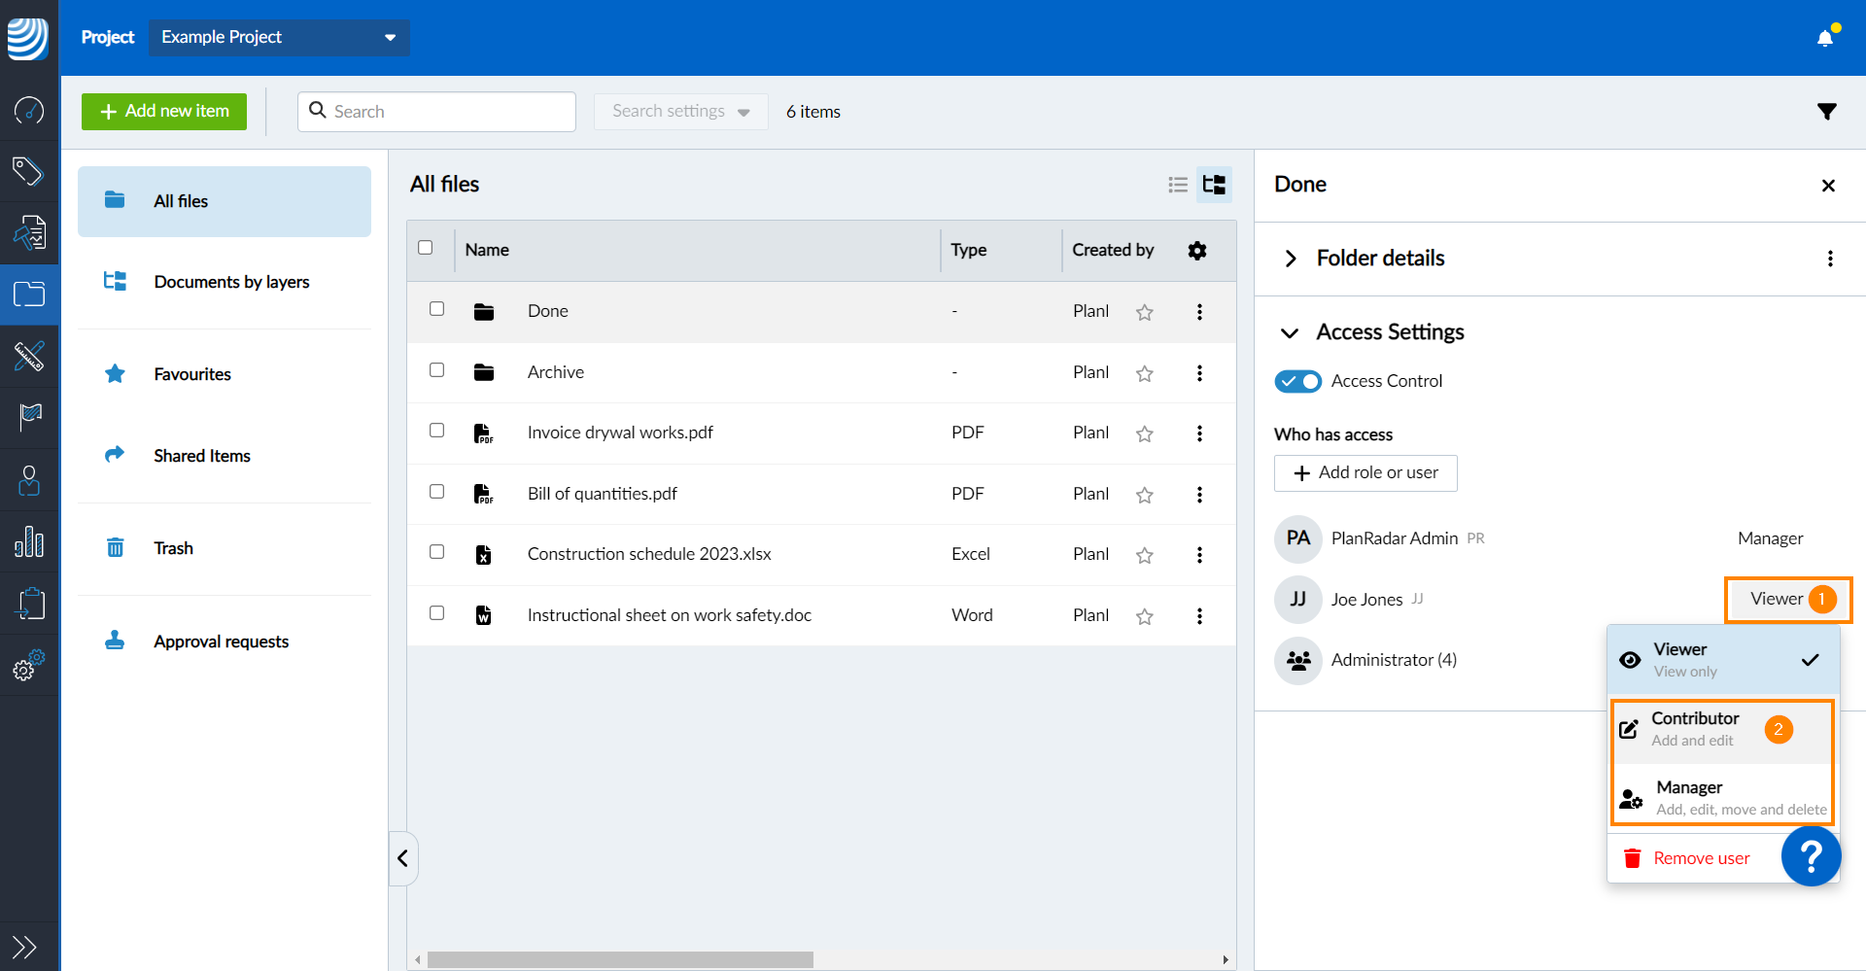Viewport: 1866px width, 971px height.
Task: Switch to list view icon
Action: pos(1178,185)
